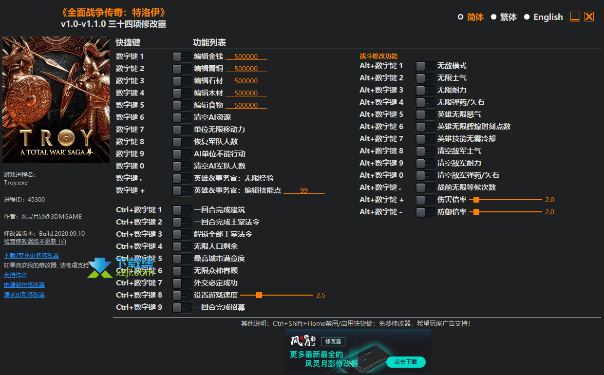Image resolution: width=604 pixels, height=375 pixels.
Task: Enable 英雄无限怒气 toggle
Action: pos(425,114)
